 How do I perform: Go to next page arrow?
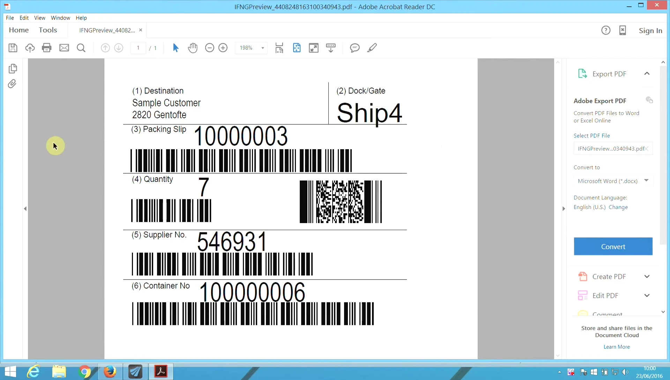pos(119,48)
